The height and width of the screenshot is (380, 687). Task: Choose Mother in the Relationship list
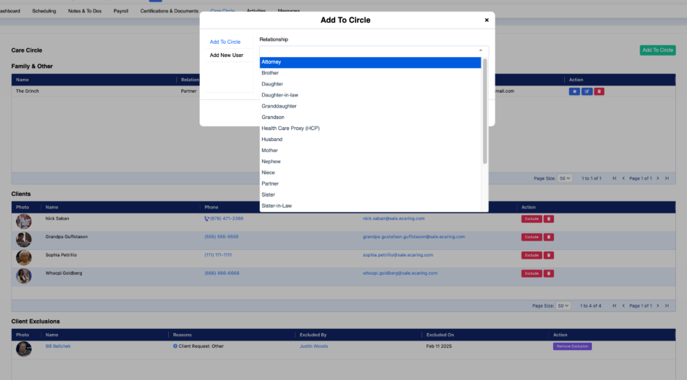click(x=370, y=151)
